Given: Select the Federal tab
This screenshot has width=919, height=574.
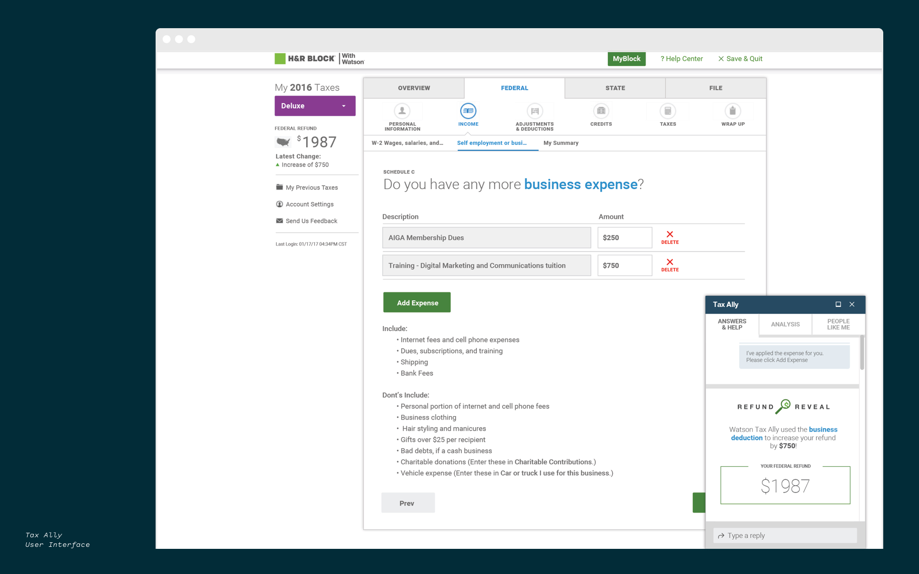Looking at the screenshot, I should (515, 88).
